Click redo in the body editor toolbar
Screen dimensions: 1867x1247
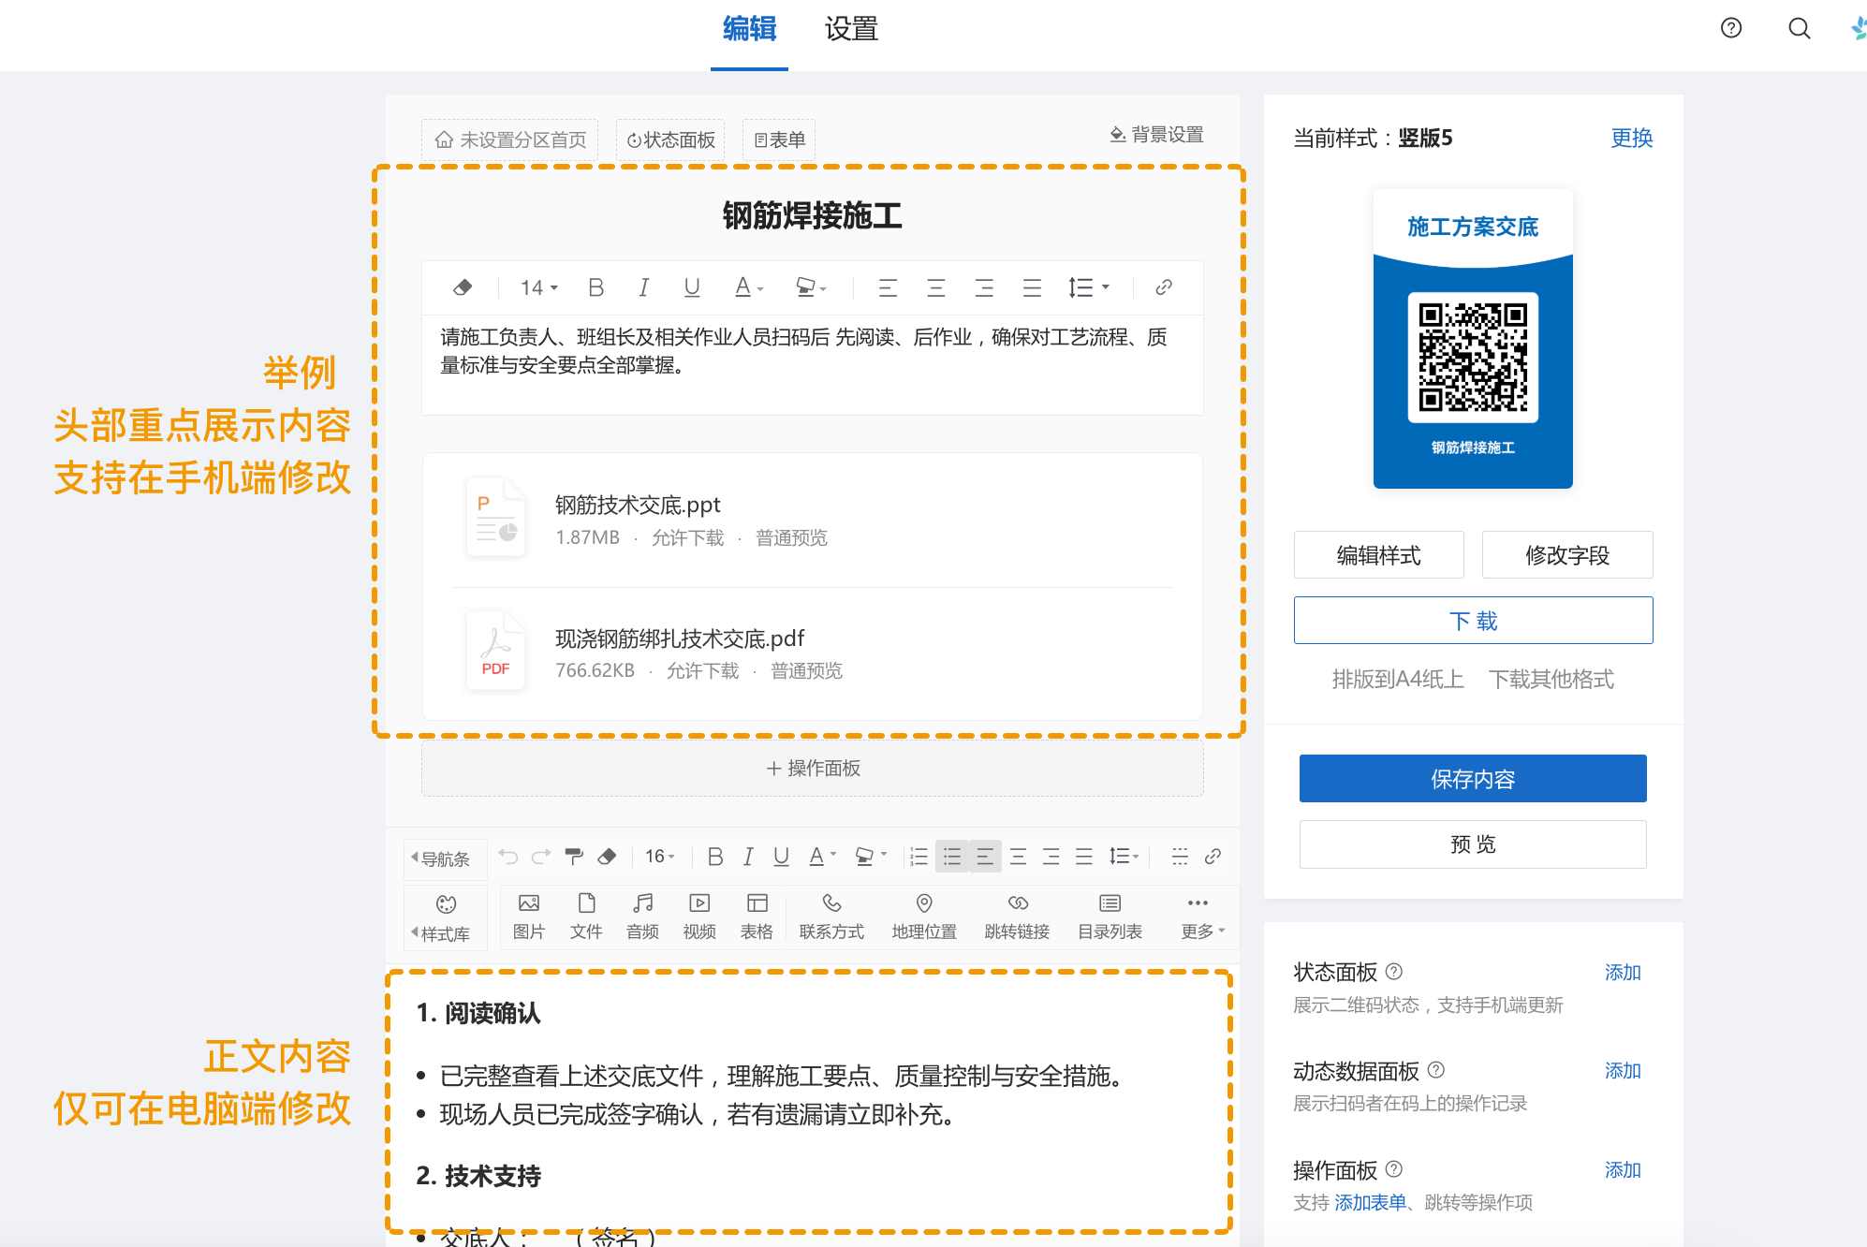pyautogui.click(x=540, y=856)
